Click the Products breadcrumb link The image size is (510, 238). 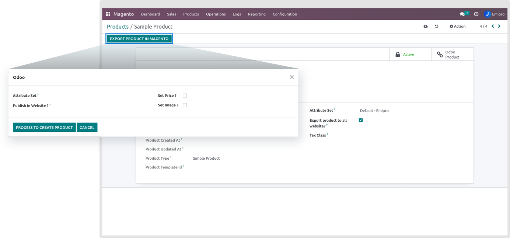[118, 27]
